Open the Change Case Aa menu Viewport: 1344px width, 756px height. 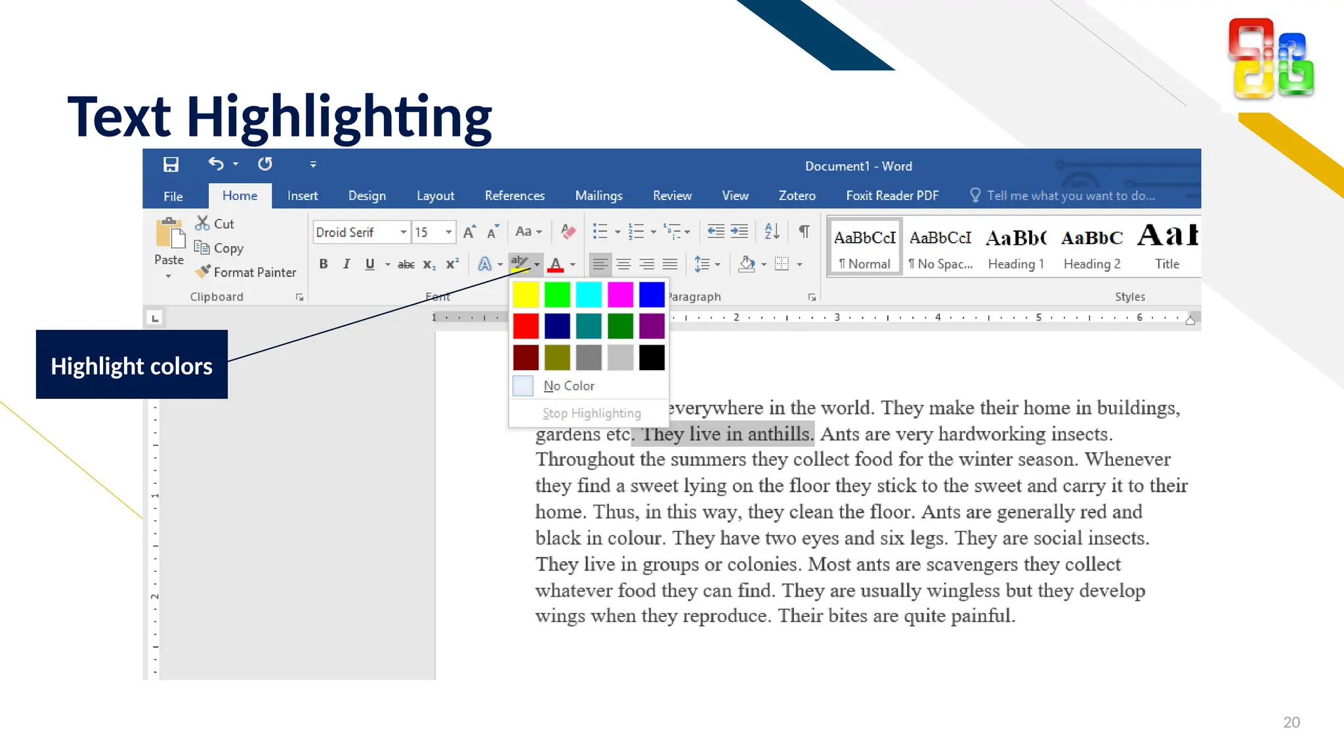point(528,232)
